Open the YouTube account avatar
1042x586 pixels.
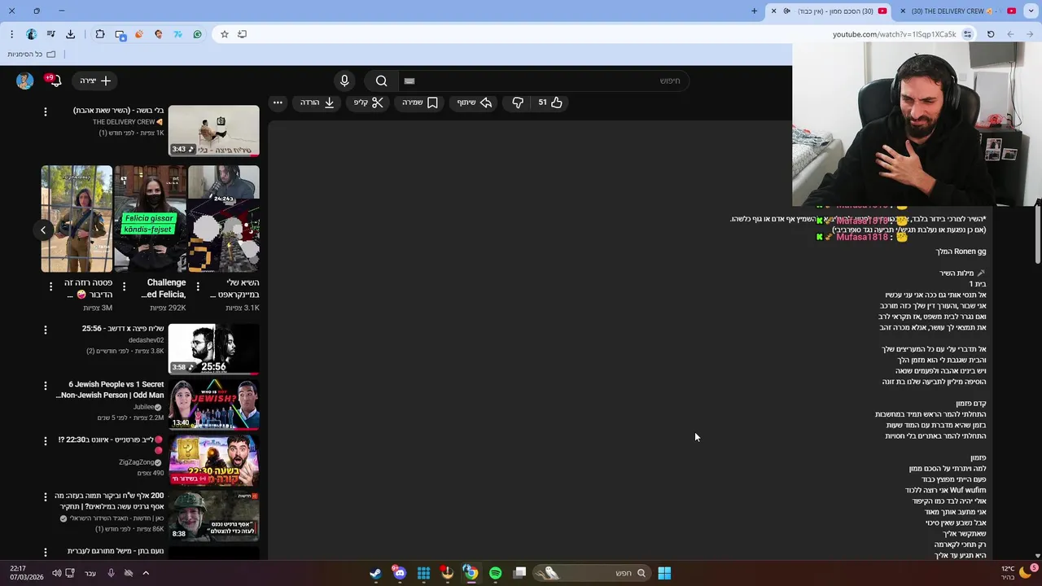tap(24, 81)
